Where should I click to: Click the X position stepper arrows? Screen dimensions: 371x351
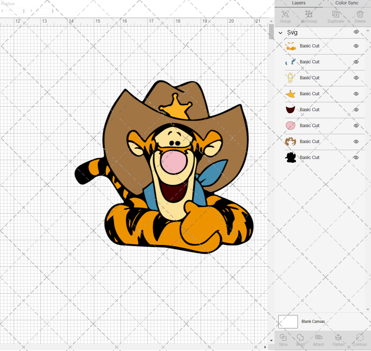pyautogui.click(x=24, y=11)
